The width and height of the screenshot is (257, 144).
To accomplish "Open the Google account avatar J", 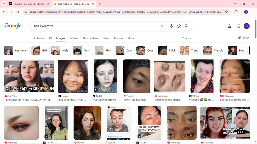I will [x=247, y=26].
